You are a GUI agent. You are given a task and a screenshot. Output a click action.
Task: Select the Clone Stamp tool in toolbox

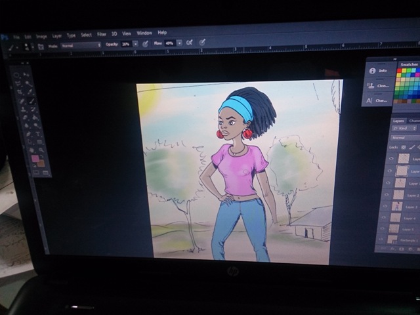(x=23, y=109)
